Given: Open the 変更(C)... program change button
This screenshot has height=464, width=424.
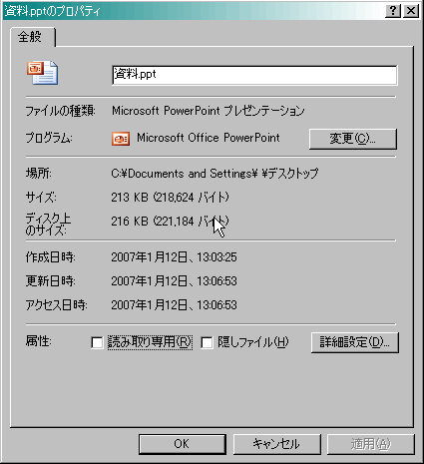Looking at the screenshot, I should (353, 139).
